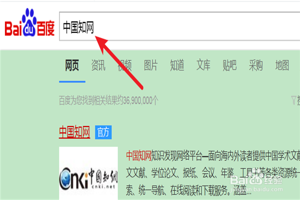
Task: Click the search box containing 中国知网
Action: pos(179,26)
